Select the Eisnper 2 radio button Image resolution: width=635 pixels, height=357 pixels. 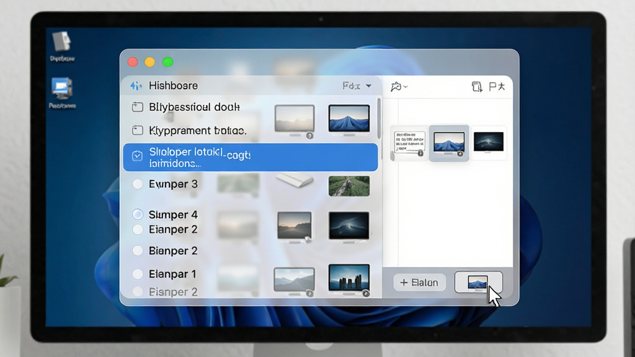coord(138,291)
